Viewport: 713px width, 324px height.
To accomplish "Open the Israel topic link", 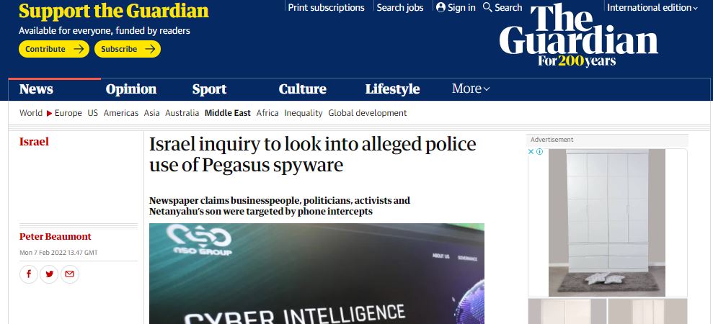I will 34,142.
